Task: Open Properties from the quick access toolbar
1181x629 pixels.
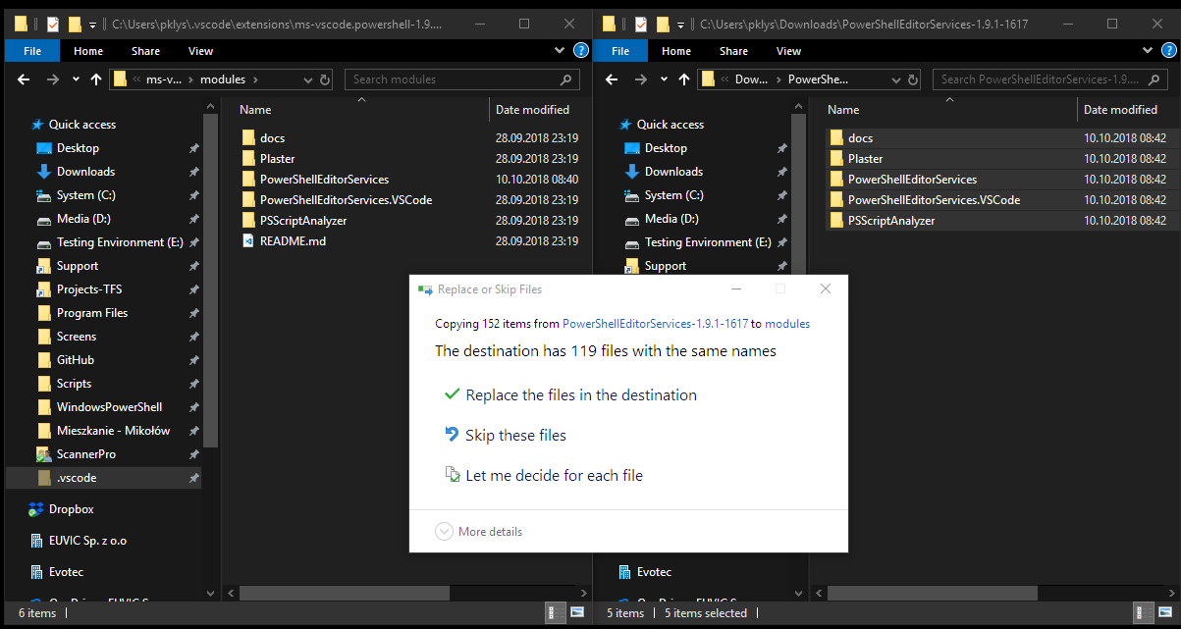Action: [x=51, y=22]
